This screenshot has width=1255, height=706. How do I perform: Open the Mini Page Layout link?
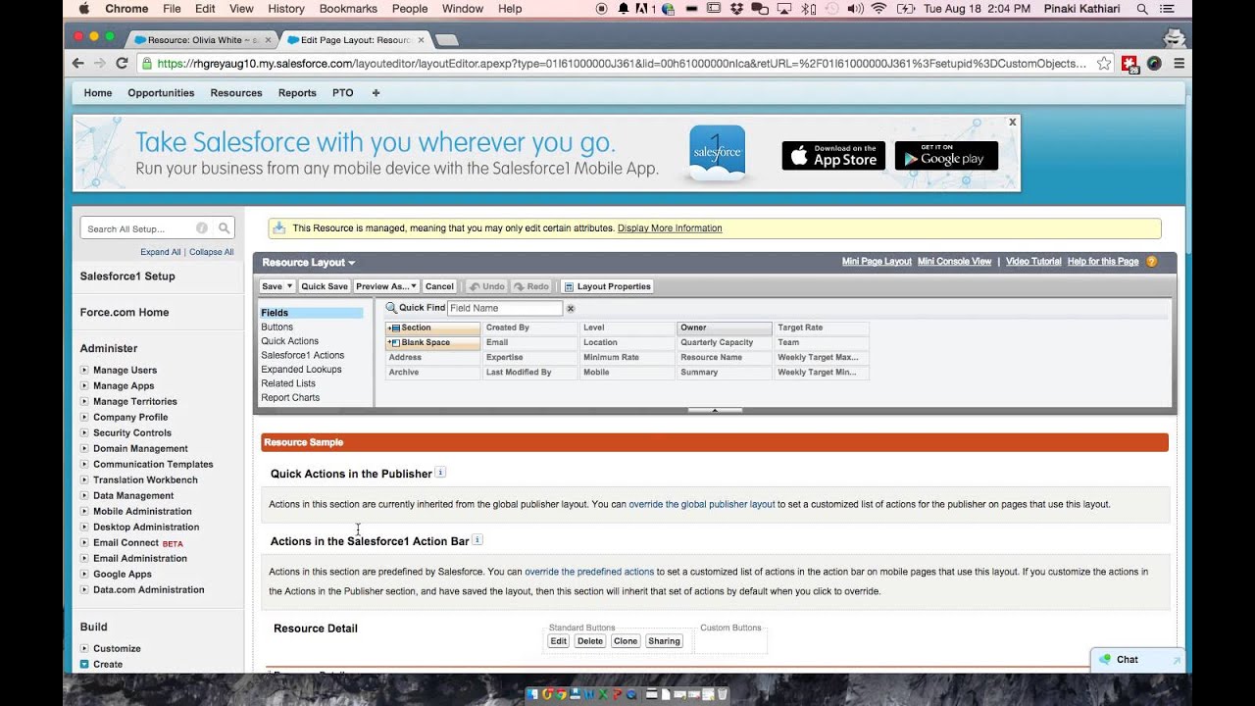pos(877,262)
